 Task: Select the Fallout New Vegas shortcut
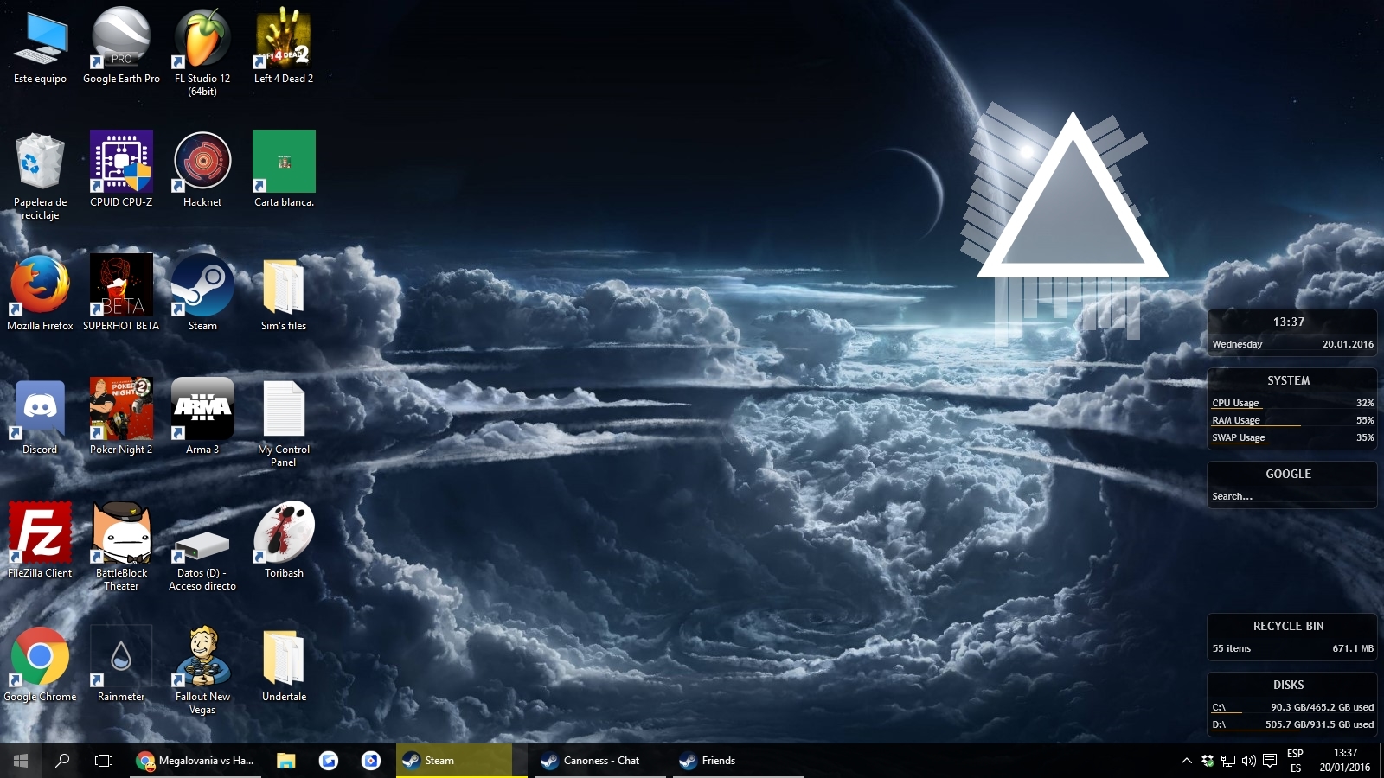pos(202,671)
